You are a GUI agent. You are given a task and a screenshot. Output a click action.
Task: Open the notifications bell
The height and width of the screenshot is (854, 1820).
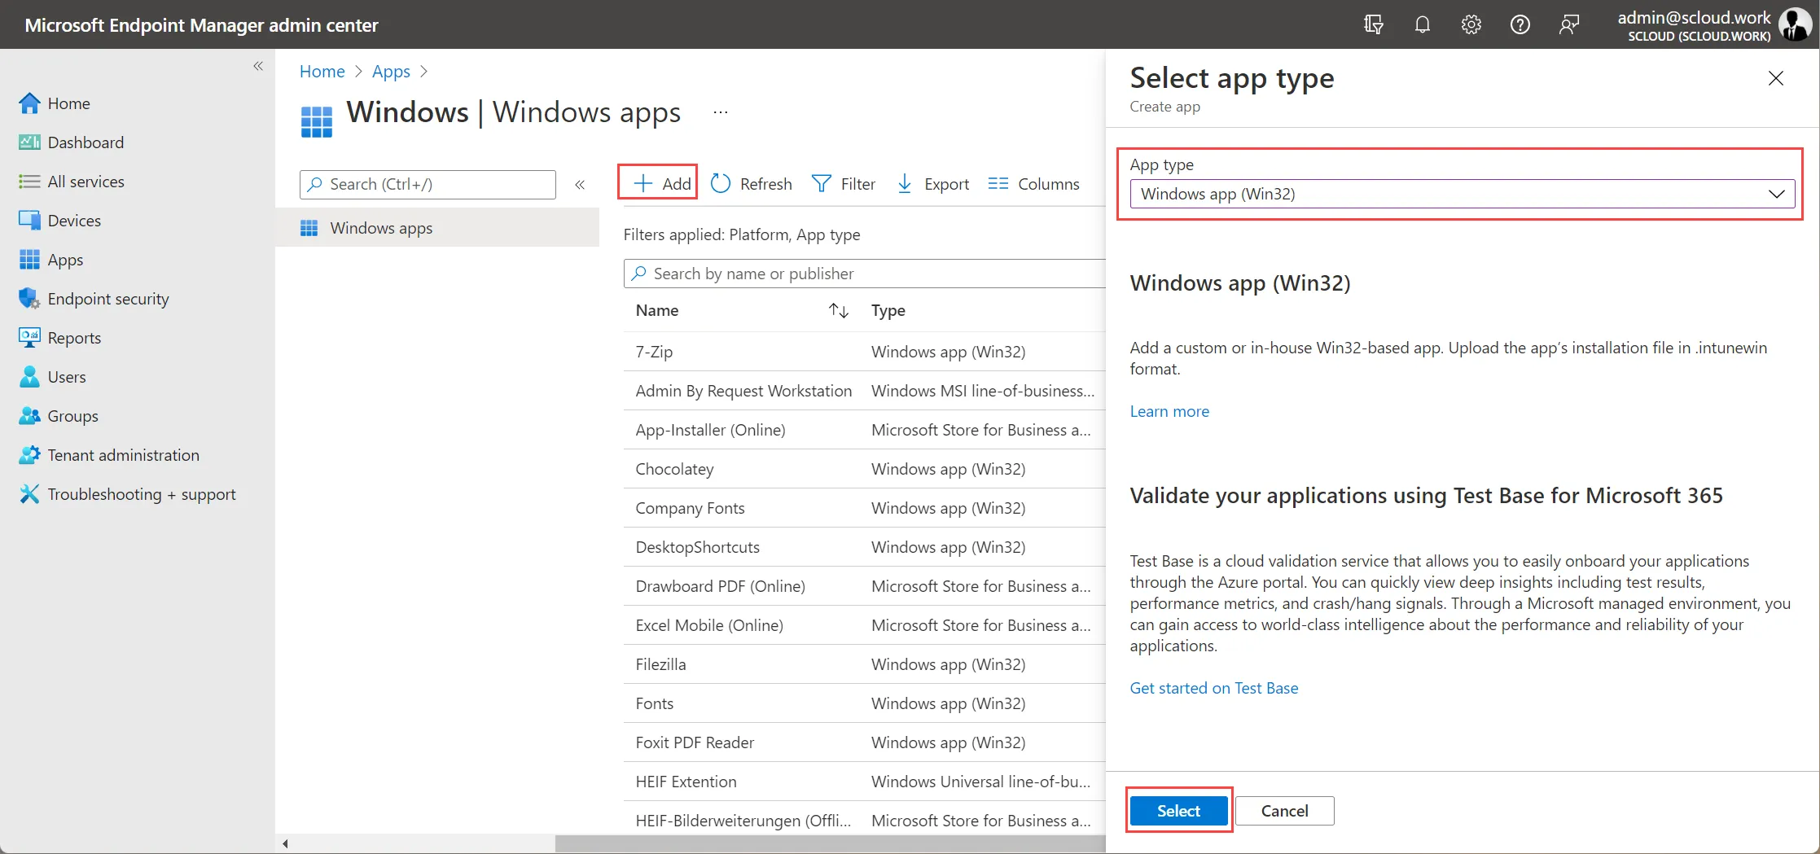pos(1423,24)
